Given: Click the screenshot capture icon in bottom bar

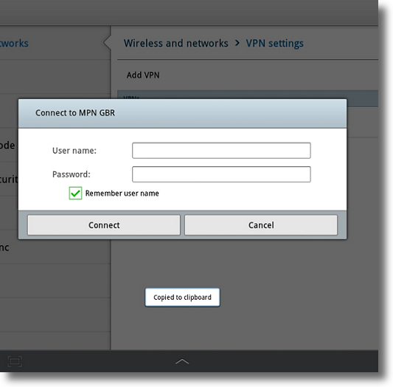Looking at the screenshot, I should (15, 361).
